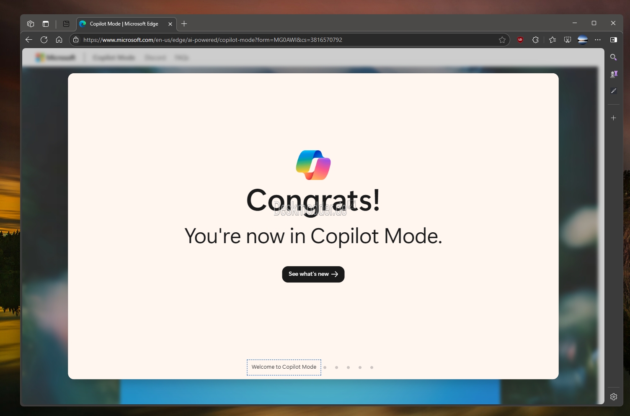The height and width of the screenshot is (416, 630).
Task: Open the profile avatar menu
Action: pos(583,40)
